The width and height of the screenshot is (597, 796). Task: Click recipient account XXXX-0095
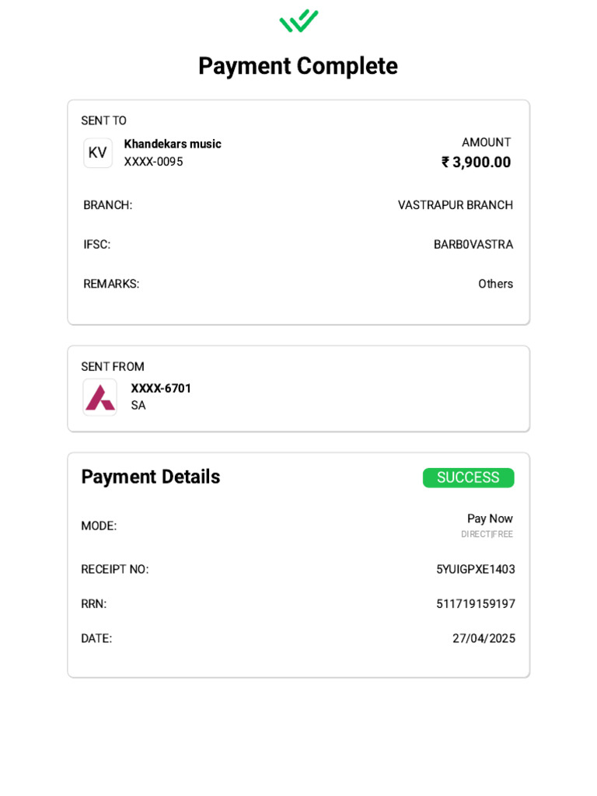153,162
